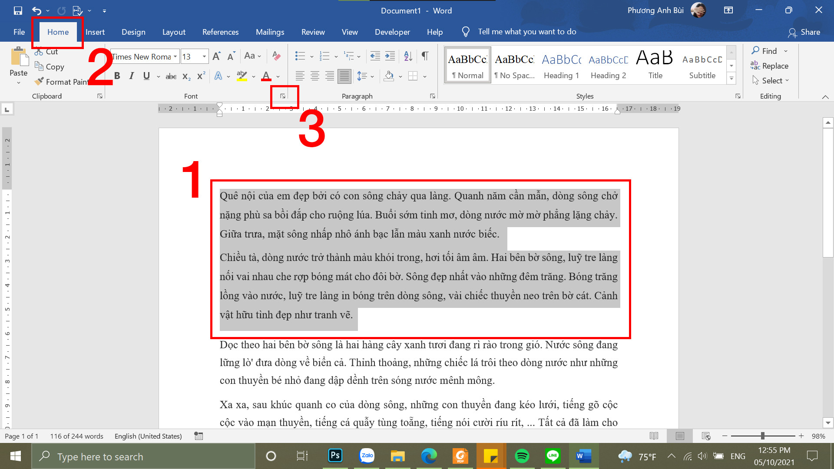Switch to the Review tab

(x=313, y=32)
